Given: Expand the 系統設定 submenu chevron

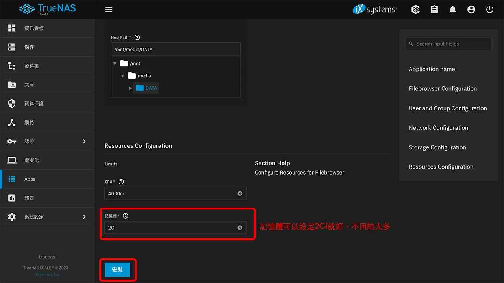Looking at the screenshot, I should [84, 217].
